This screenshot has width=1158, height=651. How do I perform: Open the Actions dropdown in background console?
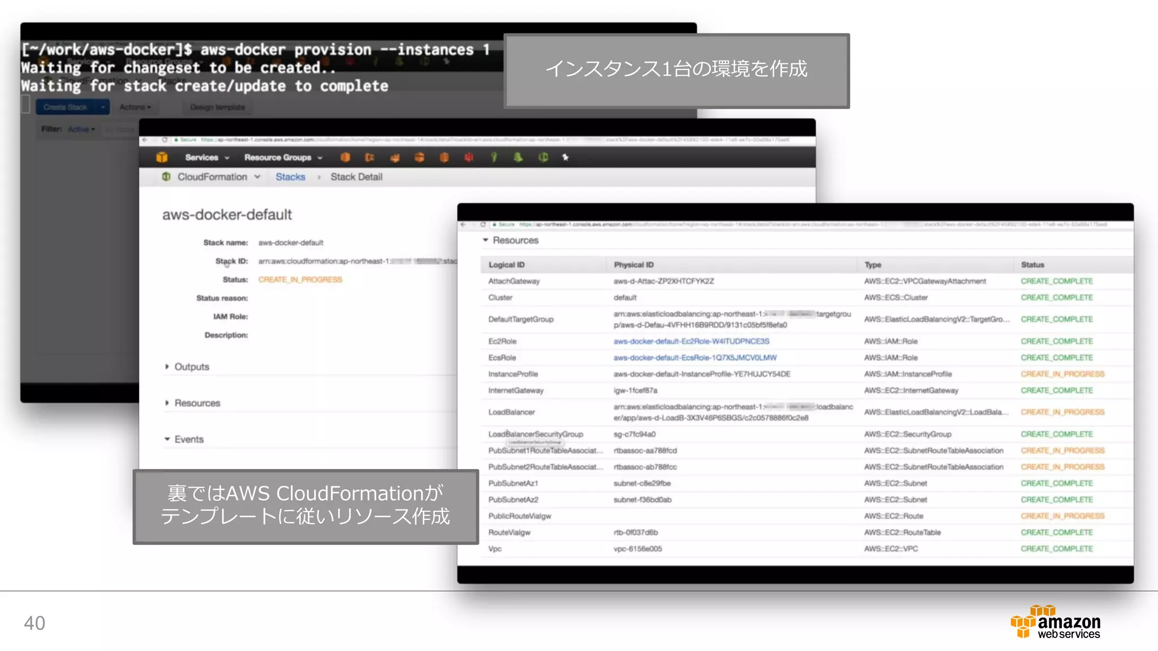click(135, 107)
